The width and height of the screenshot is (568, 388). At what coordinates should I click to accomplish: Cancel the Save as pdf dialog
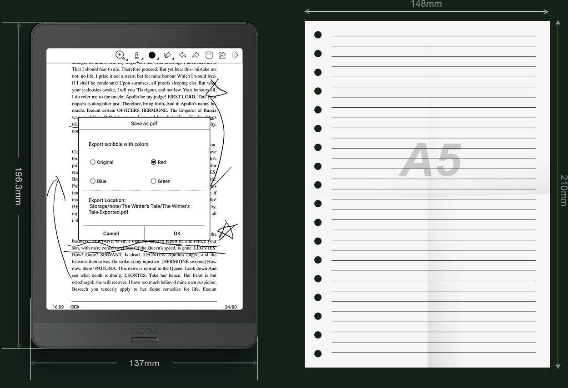click(x=111, y=233)
